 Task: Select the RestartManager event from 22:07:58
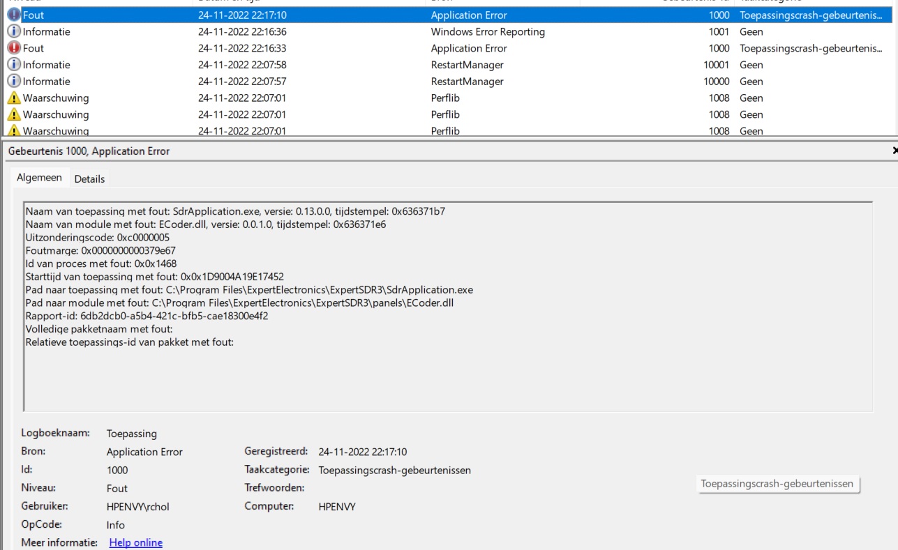tap(279, 64)
